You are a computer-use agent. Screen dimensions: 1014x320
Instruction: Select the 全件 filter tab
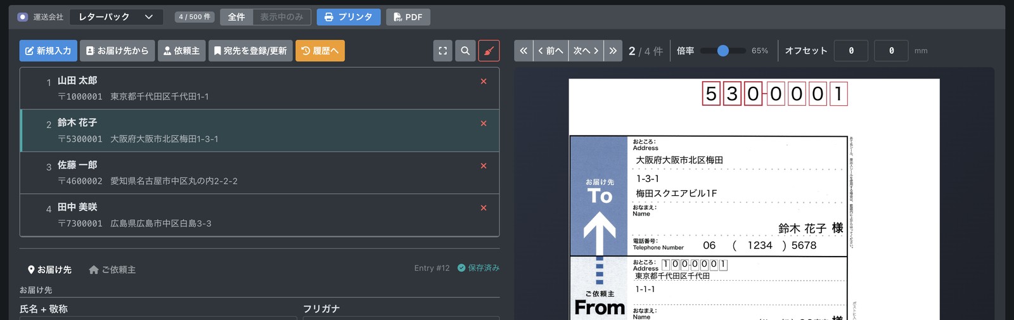pos(236,17)
